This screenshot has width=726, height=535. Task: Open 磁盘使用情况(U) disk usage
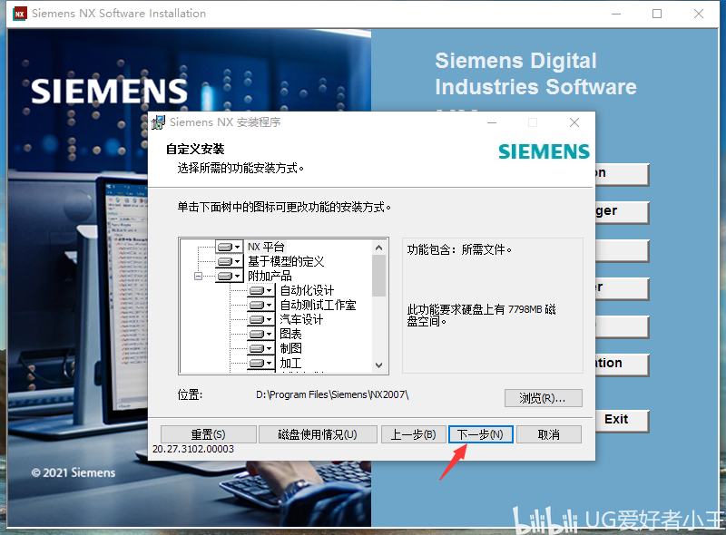(x=318, y=434)
